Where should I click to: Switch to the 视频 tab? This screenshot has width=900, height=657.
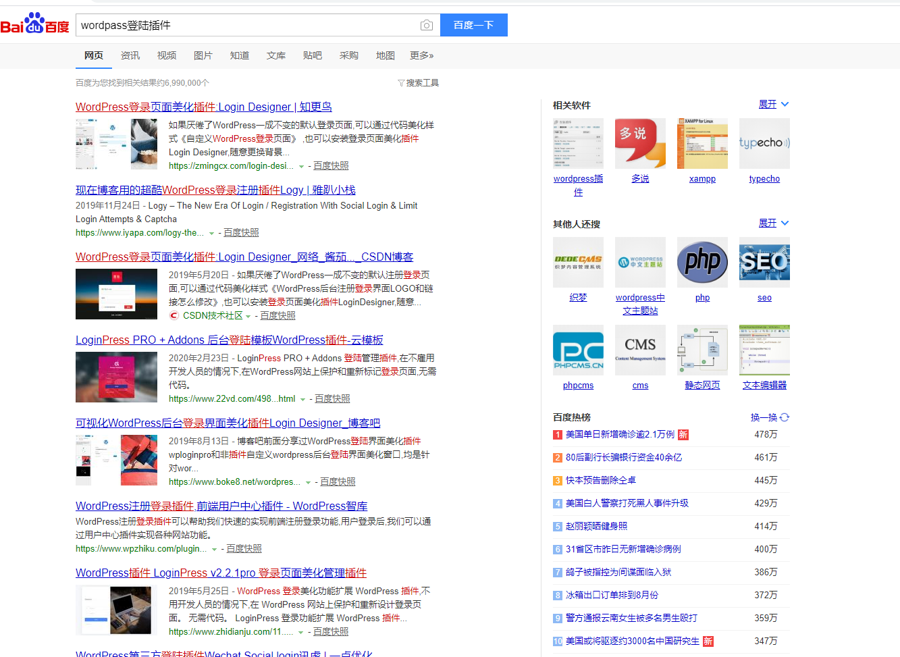167,55
